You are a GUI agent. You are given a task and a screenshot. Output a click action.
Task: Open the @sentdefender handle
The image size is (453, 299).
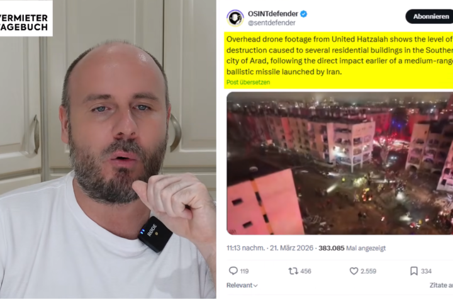click(x=272, y=23)
